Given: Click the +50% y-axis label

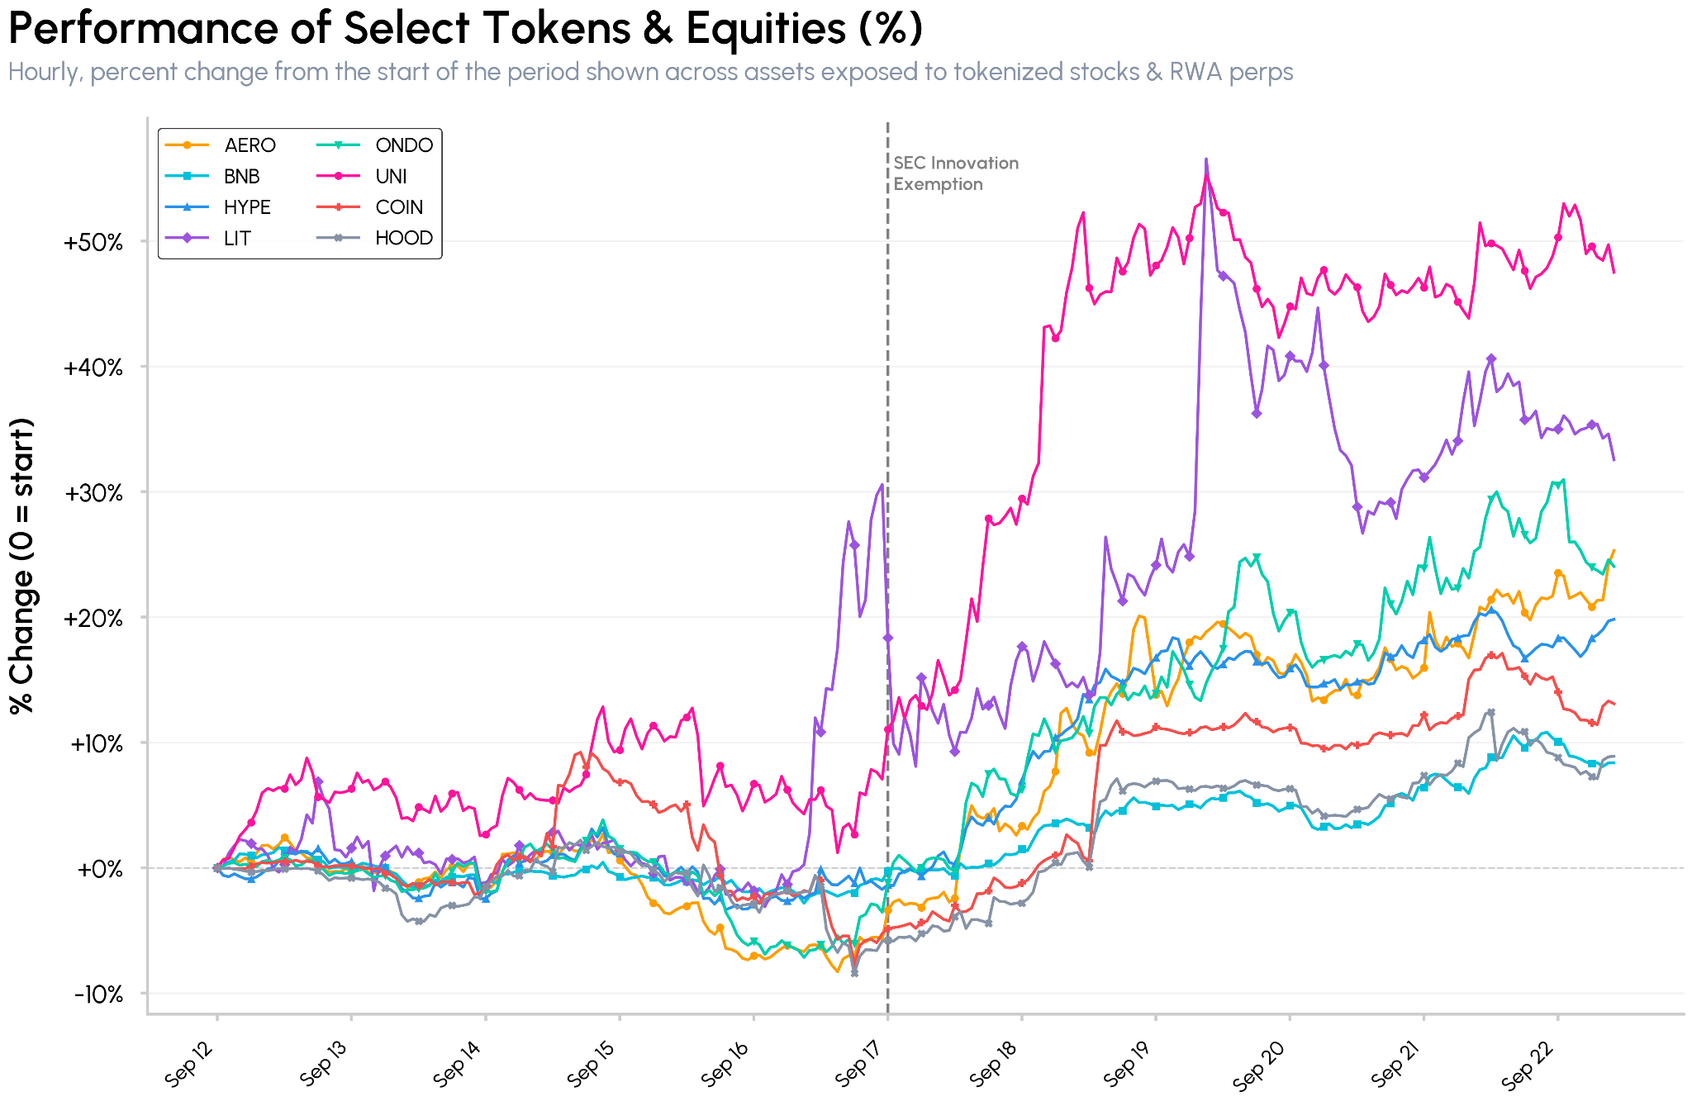Looking at the screenshot, I should [x=93, y=243].
